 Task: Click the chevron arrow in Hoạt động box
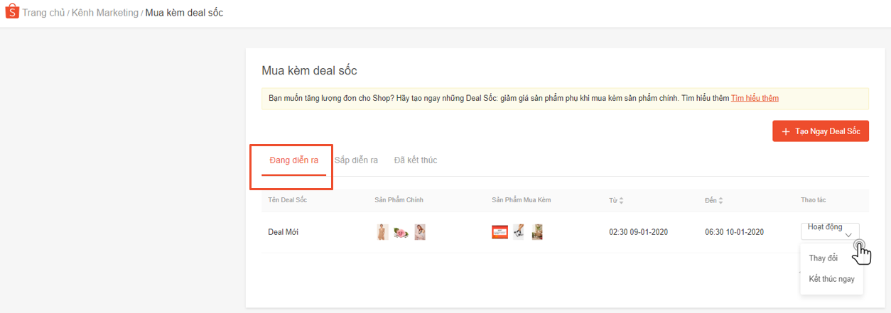point(848,236)
